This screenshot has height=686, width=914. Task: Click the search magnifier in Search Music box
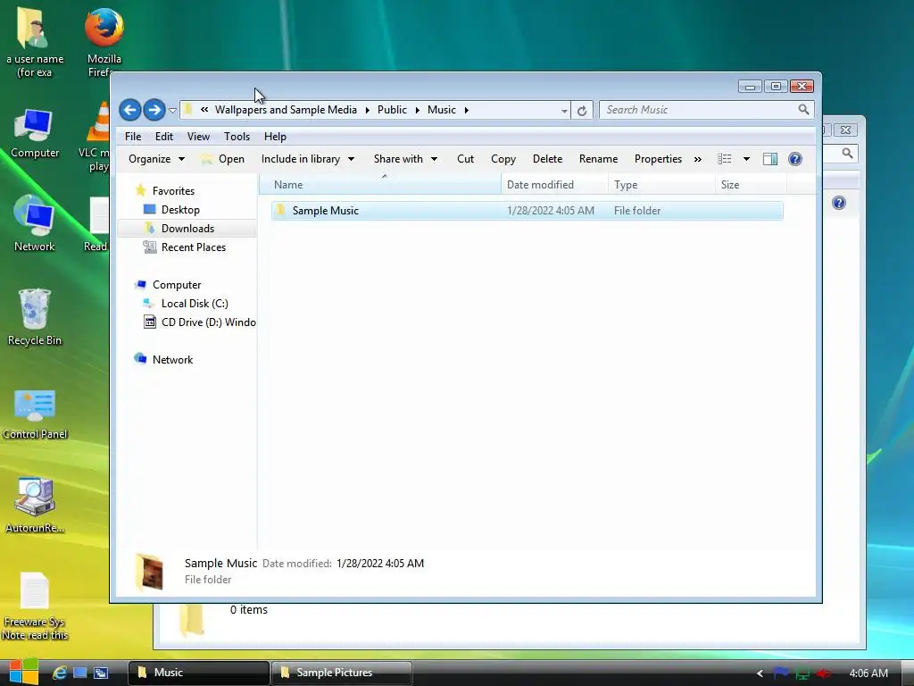click(x=803, y=110)
